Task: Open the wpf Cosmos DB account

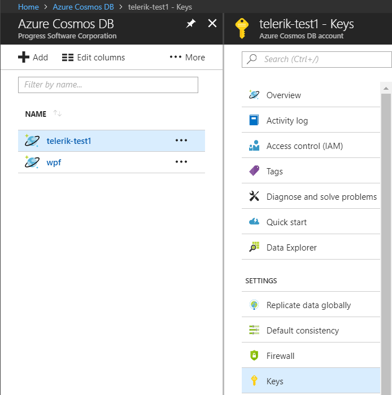Action: pos(54,163)
